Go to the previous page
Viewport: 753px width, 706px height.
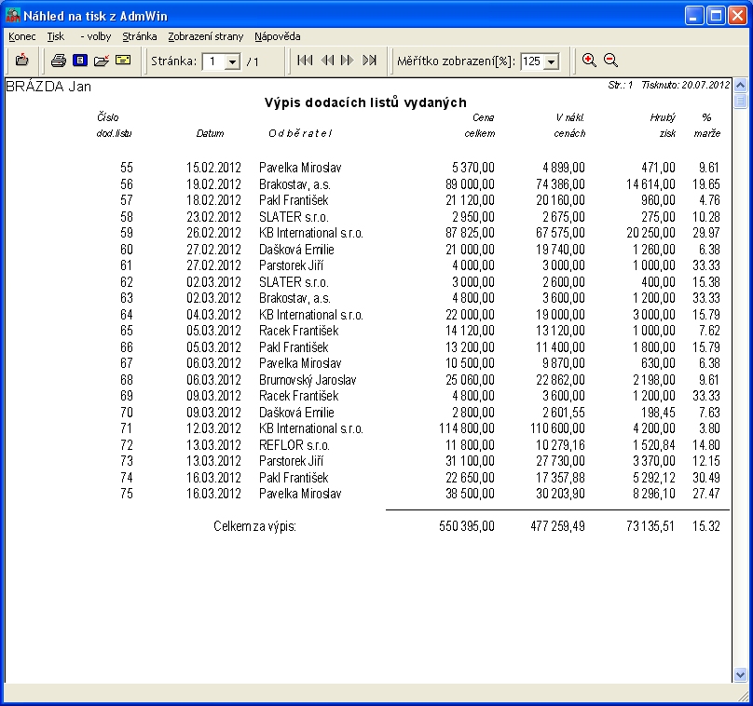[x=327, y=61]
